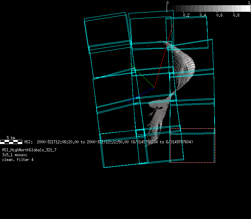Click the "5 km" scale label
Viewport: 251px width, 219px height.
click(11, 138)
